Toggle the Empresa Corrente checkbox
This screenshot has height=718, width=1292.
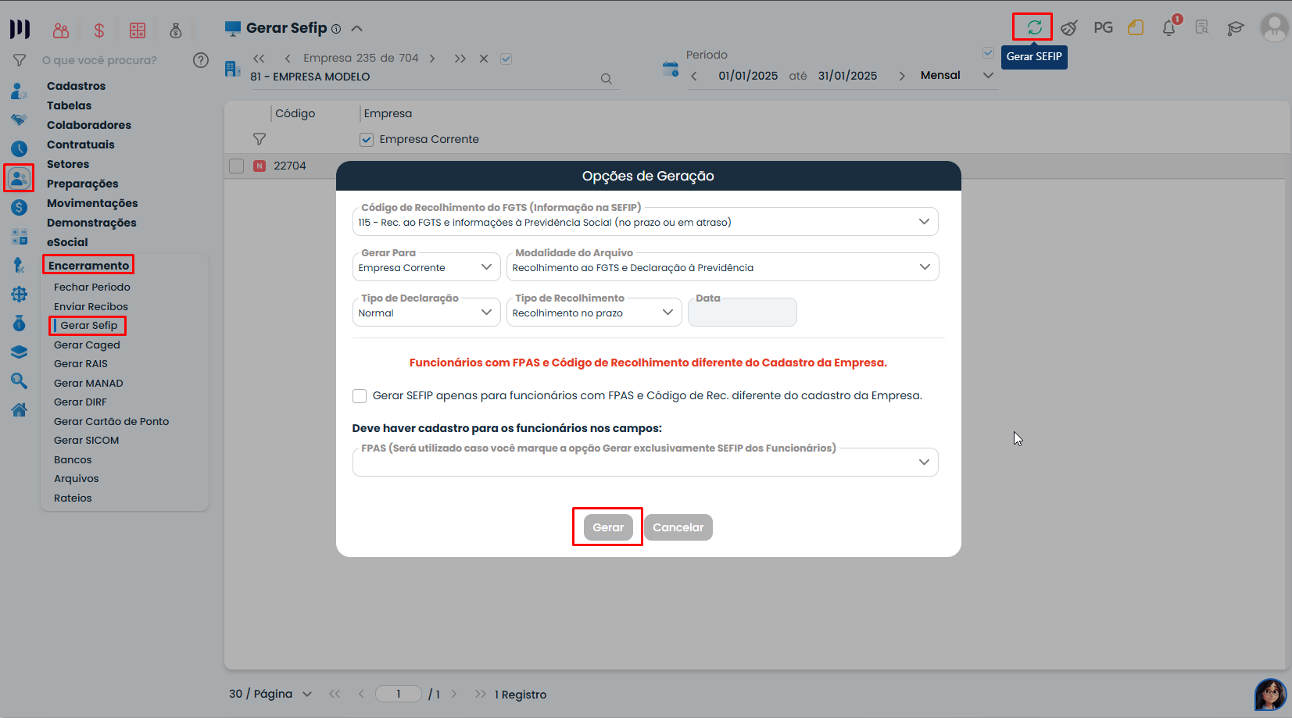(367, 140)
